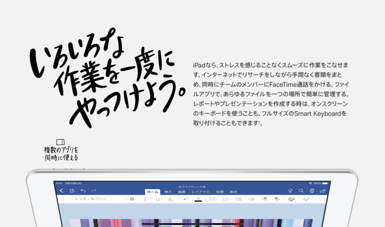Image resolution: width=385 pixels, height=227 pixels.
Task: Increase paragraph indent
Action: tap(251, 199)
